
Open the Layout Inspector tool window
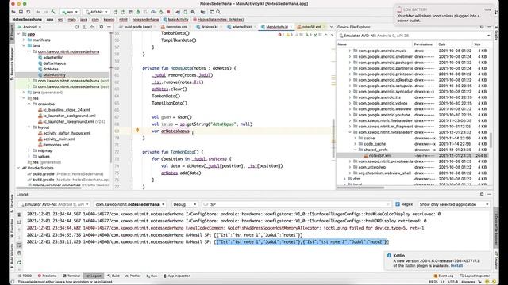click(x=475, y=275)
